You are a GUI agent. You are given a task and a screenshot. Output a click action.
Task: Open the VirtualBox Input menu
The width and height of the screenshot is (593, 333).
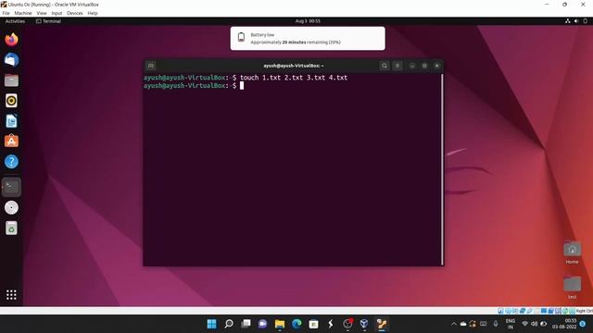[57, 13]
